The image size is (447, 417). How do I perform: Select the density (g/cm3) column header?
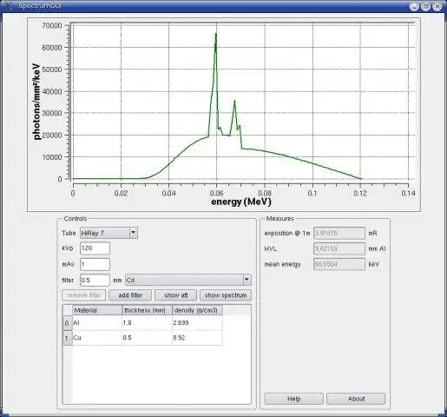(197, 310)
